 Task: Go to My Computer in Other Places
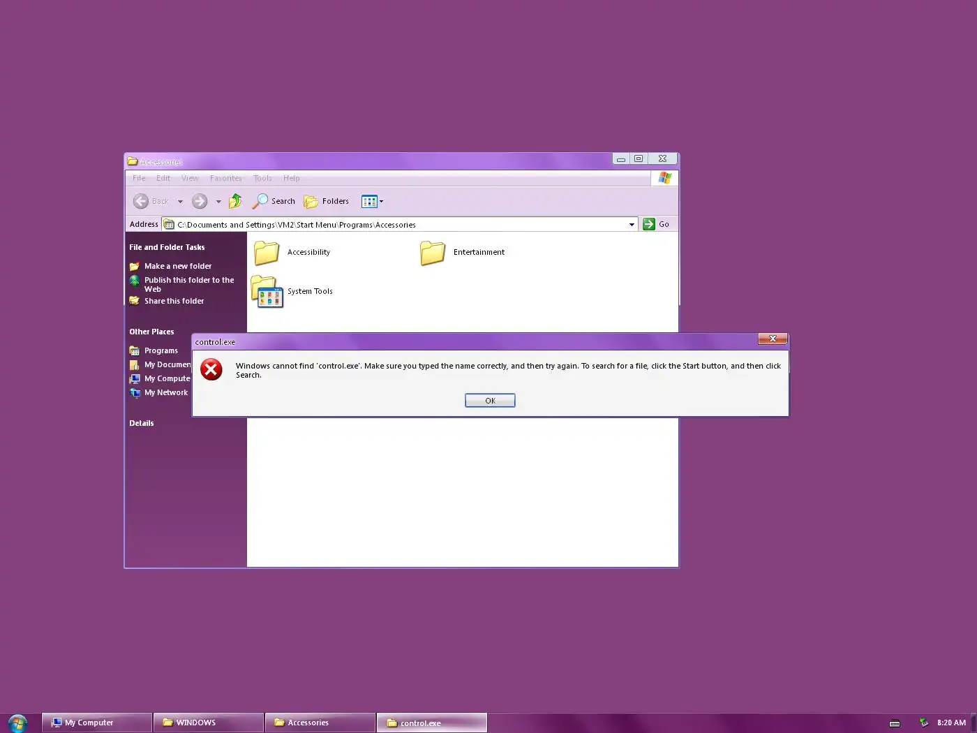(167, 378)
